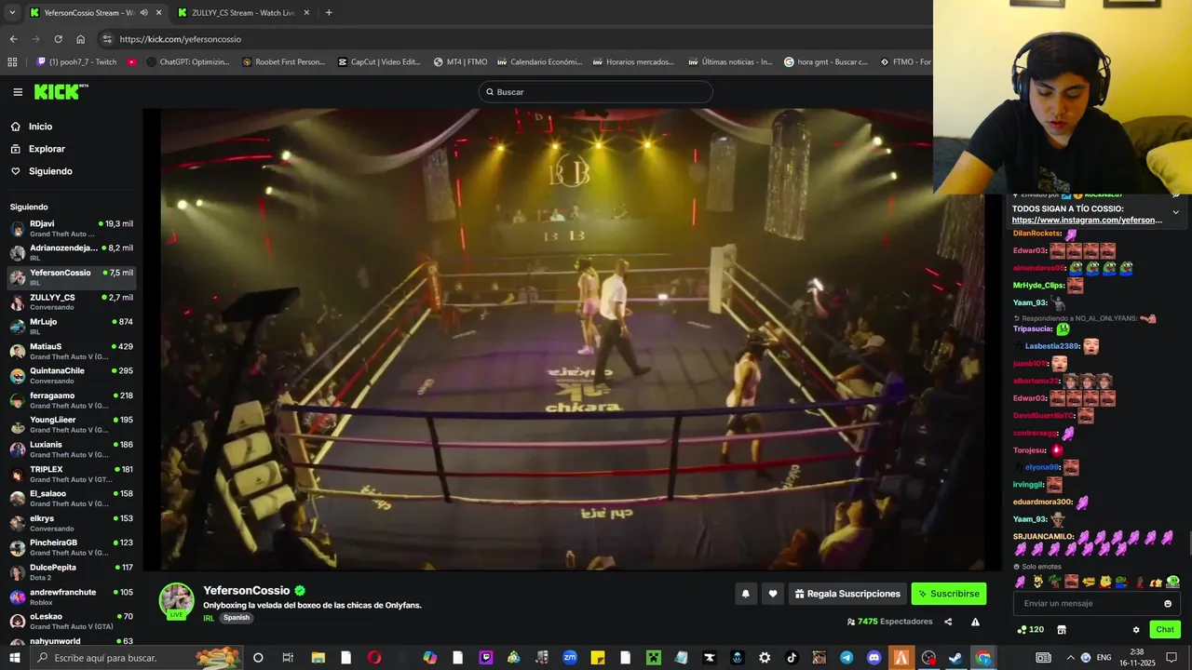Open ZULLYY_CS channel in following list
1192x670 pixels.
(71, 301)
